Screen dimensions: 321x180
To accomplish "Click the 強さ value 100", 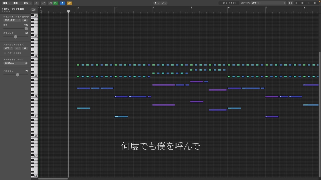I will tap(26, 25).
